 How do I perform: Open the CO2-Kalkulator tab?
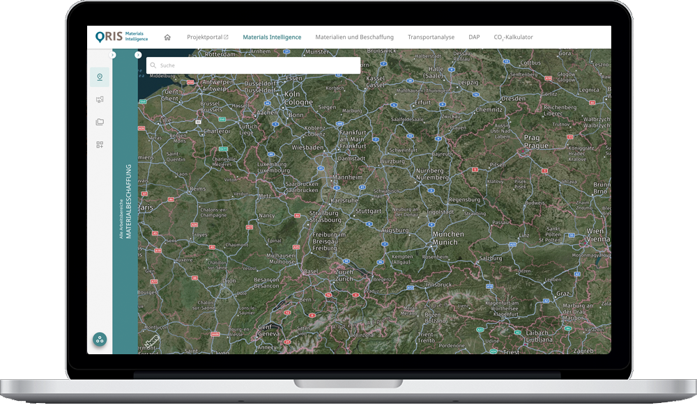pyautogui.click(x=513, y=38)
